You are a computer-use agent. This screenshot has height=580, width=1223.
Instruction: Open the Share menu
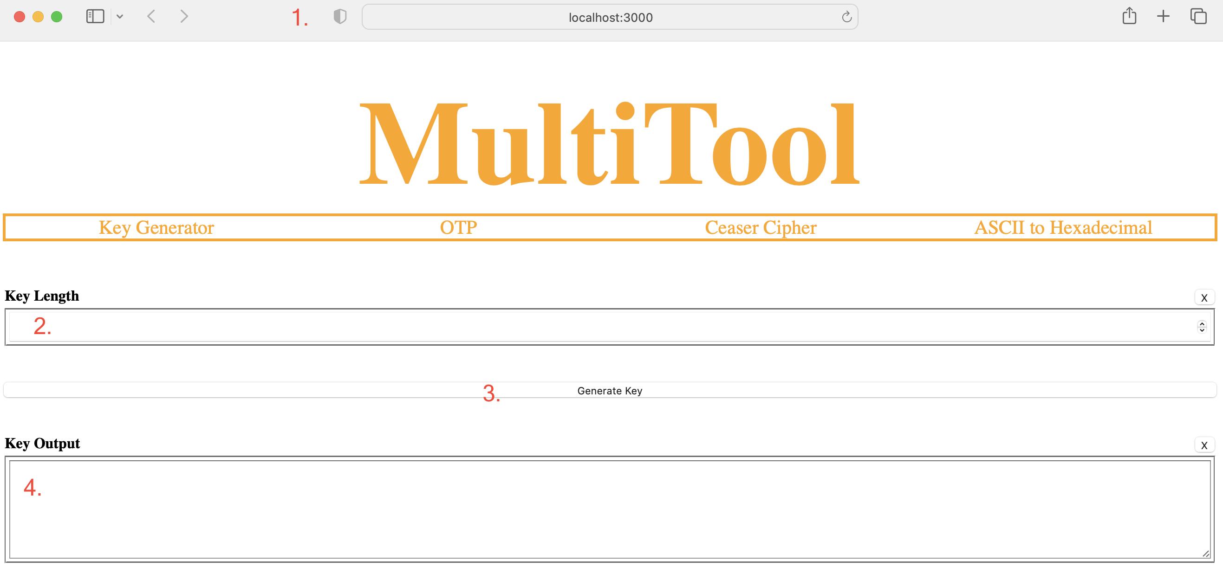(1130, 16)
